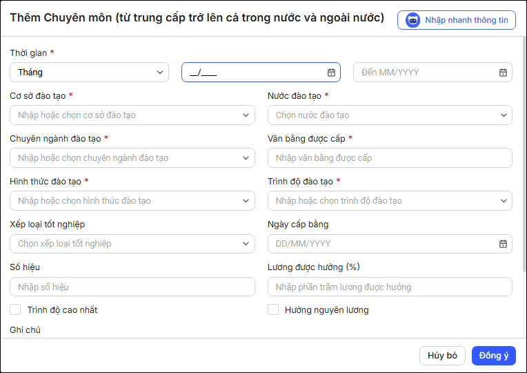Click the Thời gian label

pos(28,53)
